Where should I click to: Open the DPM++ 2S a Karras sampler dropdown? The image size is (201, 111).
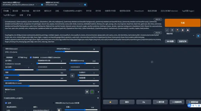(27, 52)
